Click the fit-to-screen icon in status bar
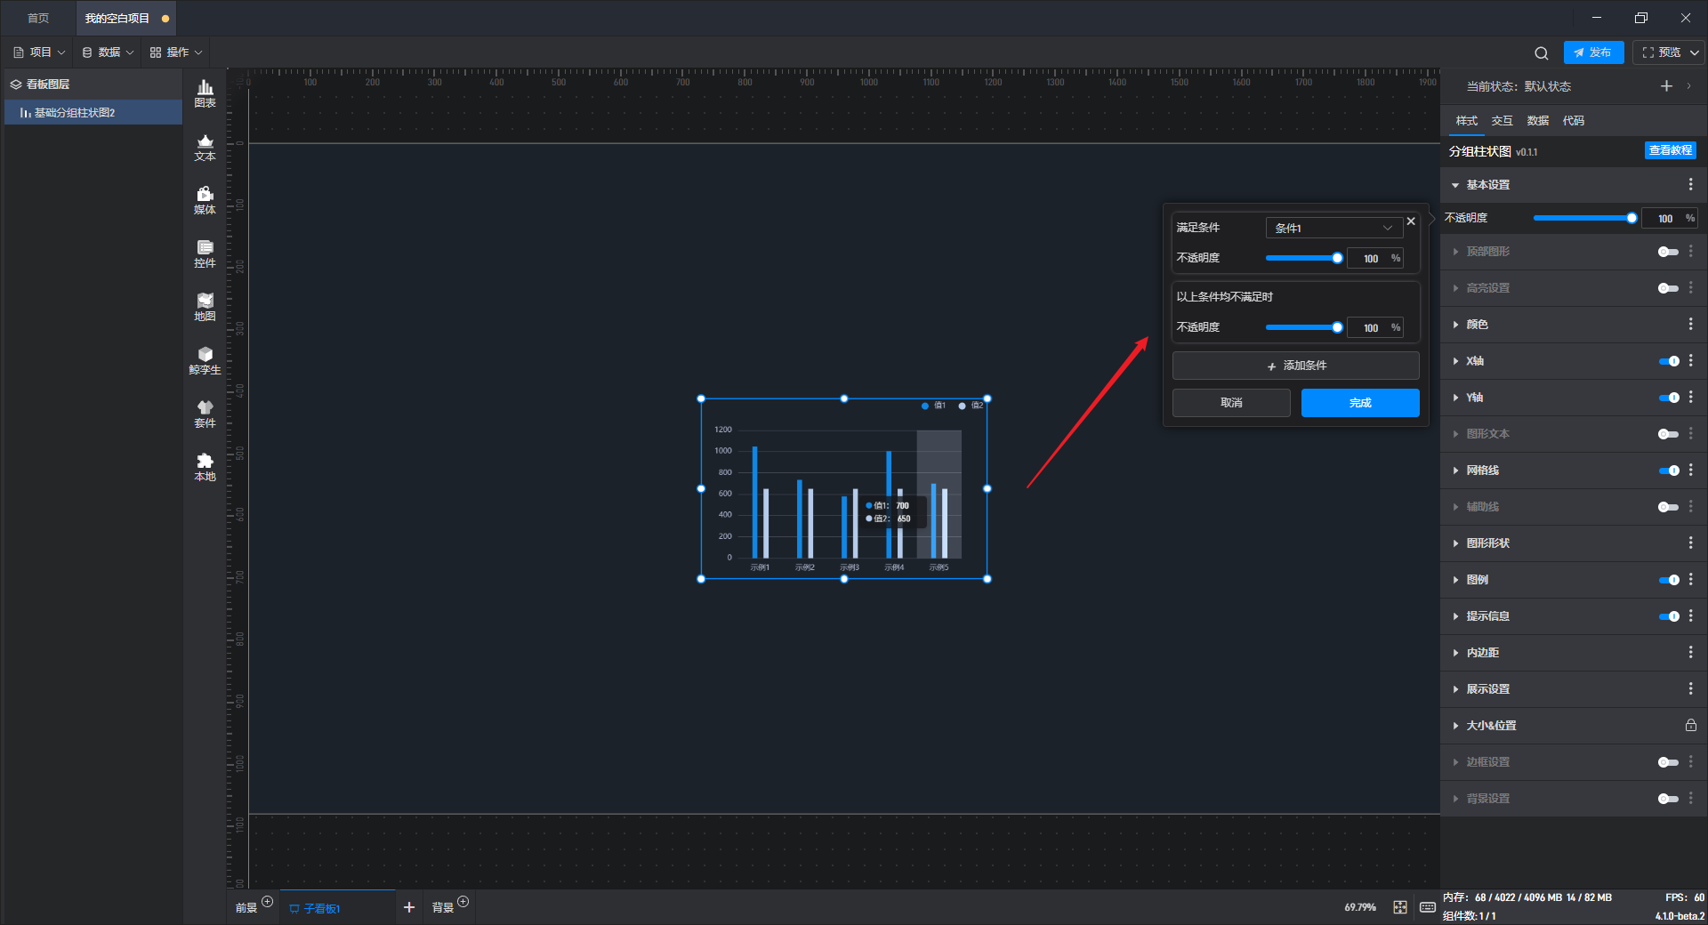 tap(1400, 907)
